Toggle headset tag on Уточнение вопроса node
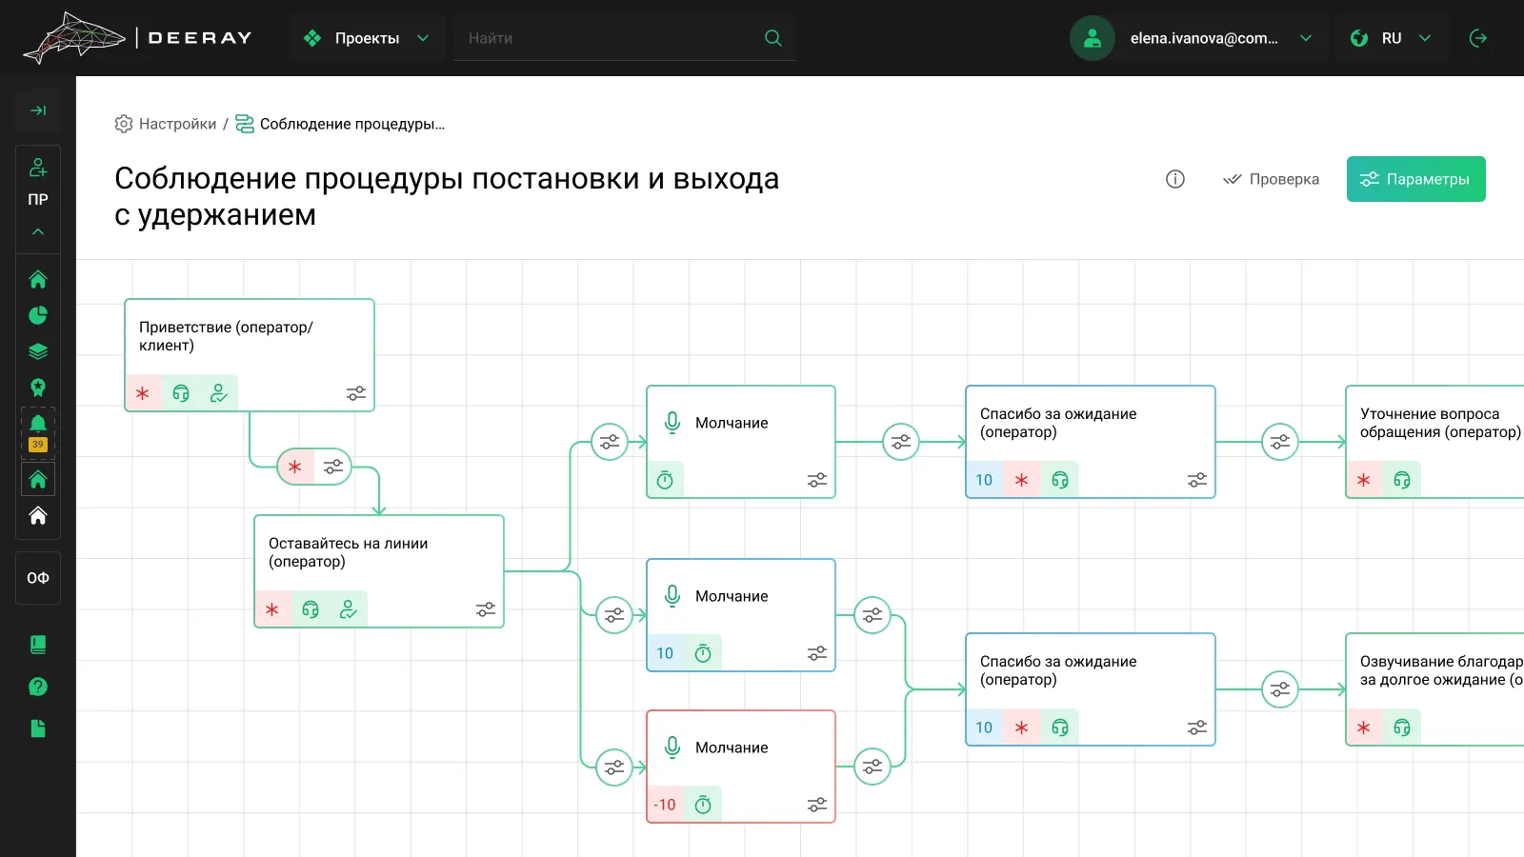The width and height of the screenshot is (1524, 857). (1402, 480)
